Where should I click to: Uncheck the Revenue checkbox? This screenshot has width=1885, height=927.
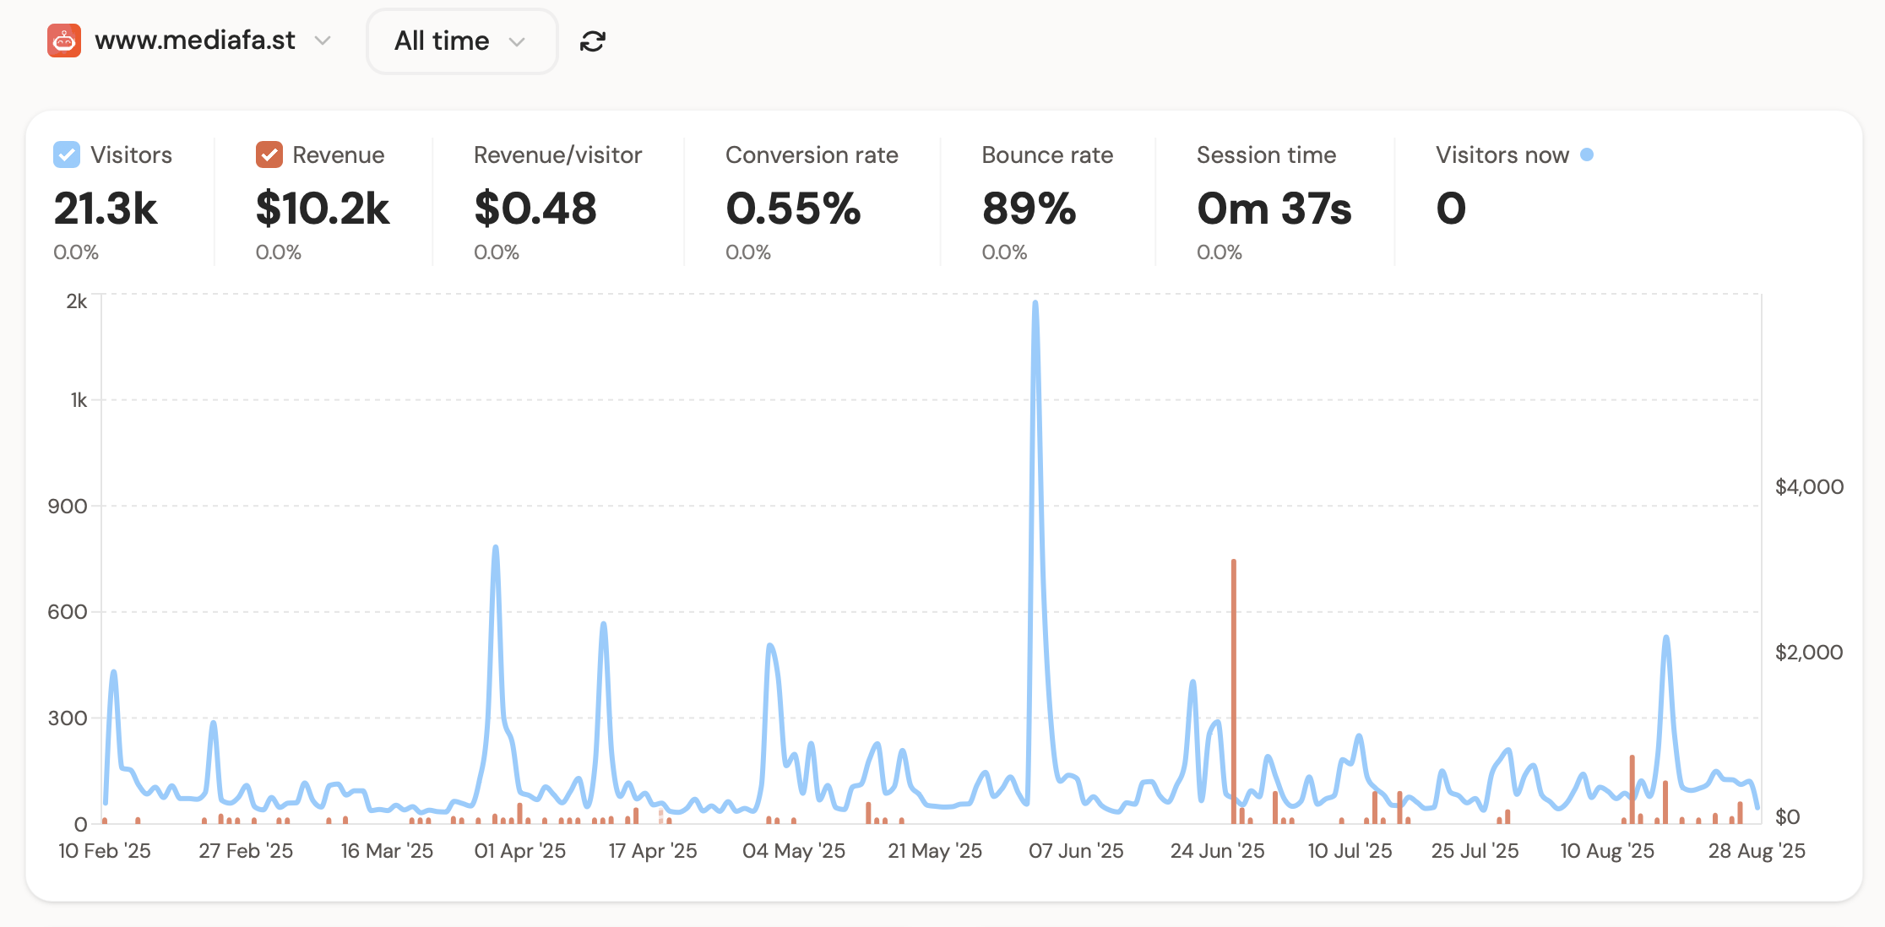coord(269,154)
